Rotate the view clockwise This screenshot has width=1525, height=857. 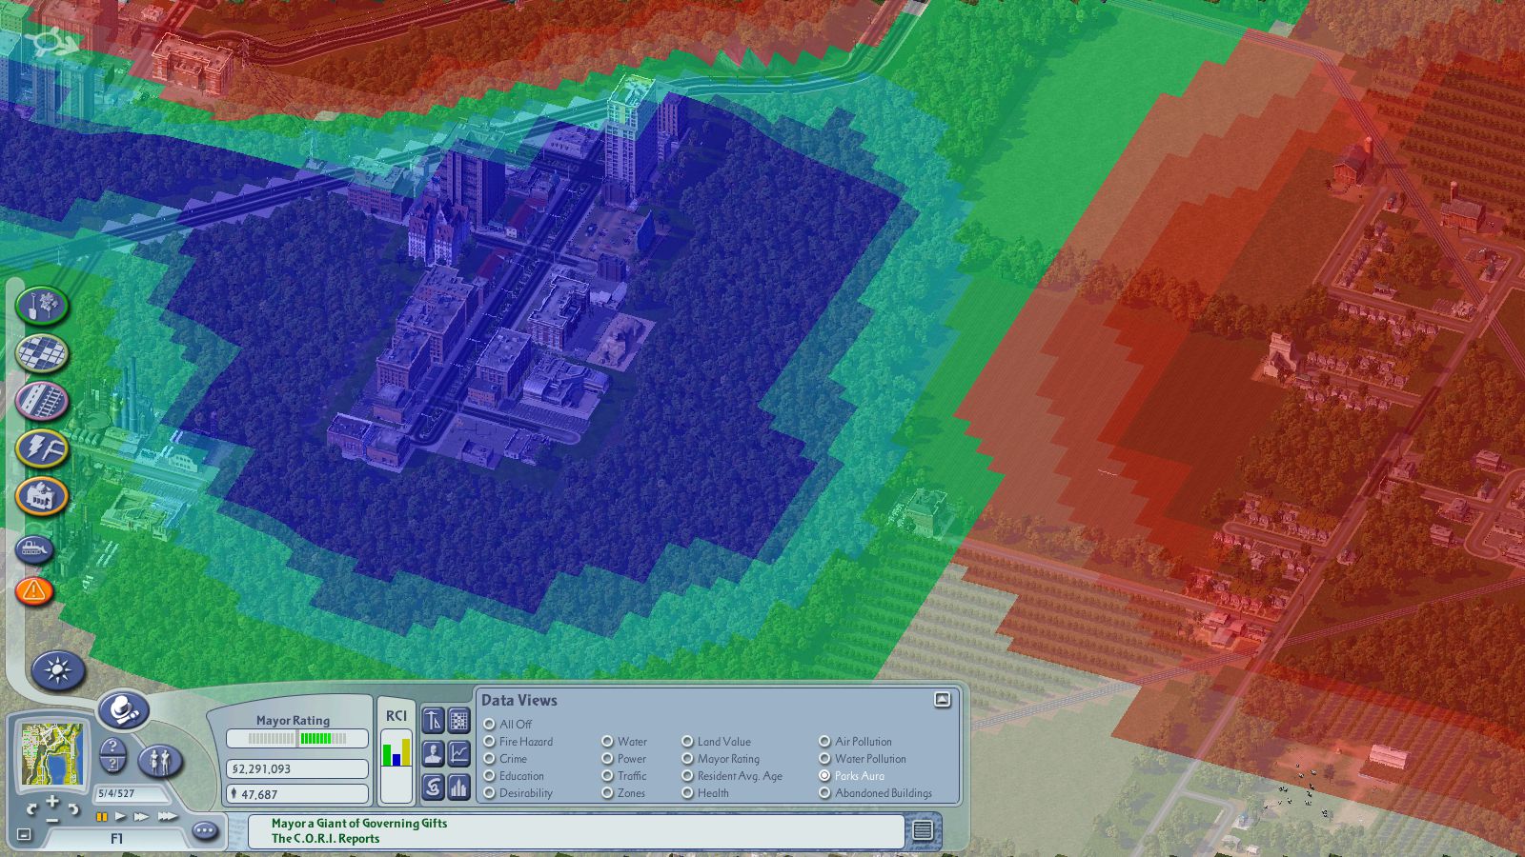73,808
